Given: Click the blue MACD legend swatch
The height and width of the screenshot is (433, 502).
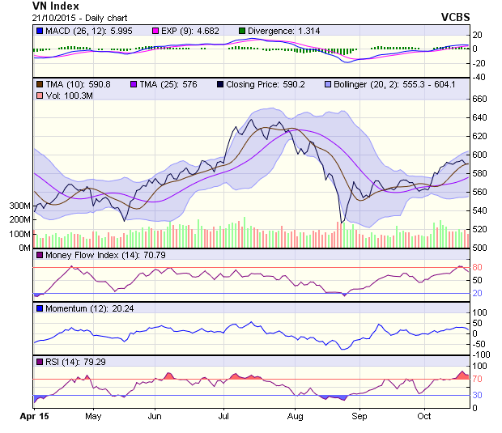Looking at the screenshot, I should [x=39, y=31].
